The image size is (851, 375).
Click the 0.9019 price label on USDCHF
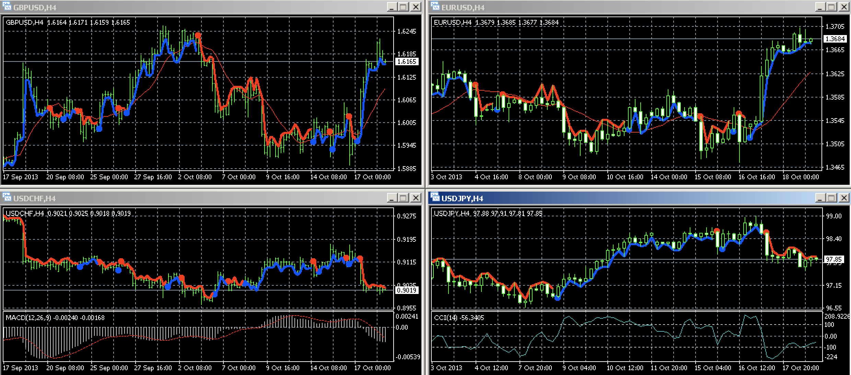coord(406,290)
